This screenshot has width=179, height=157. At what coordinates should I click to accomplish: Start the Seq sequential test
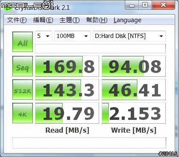pyautogui.click(x=23, y=66)
